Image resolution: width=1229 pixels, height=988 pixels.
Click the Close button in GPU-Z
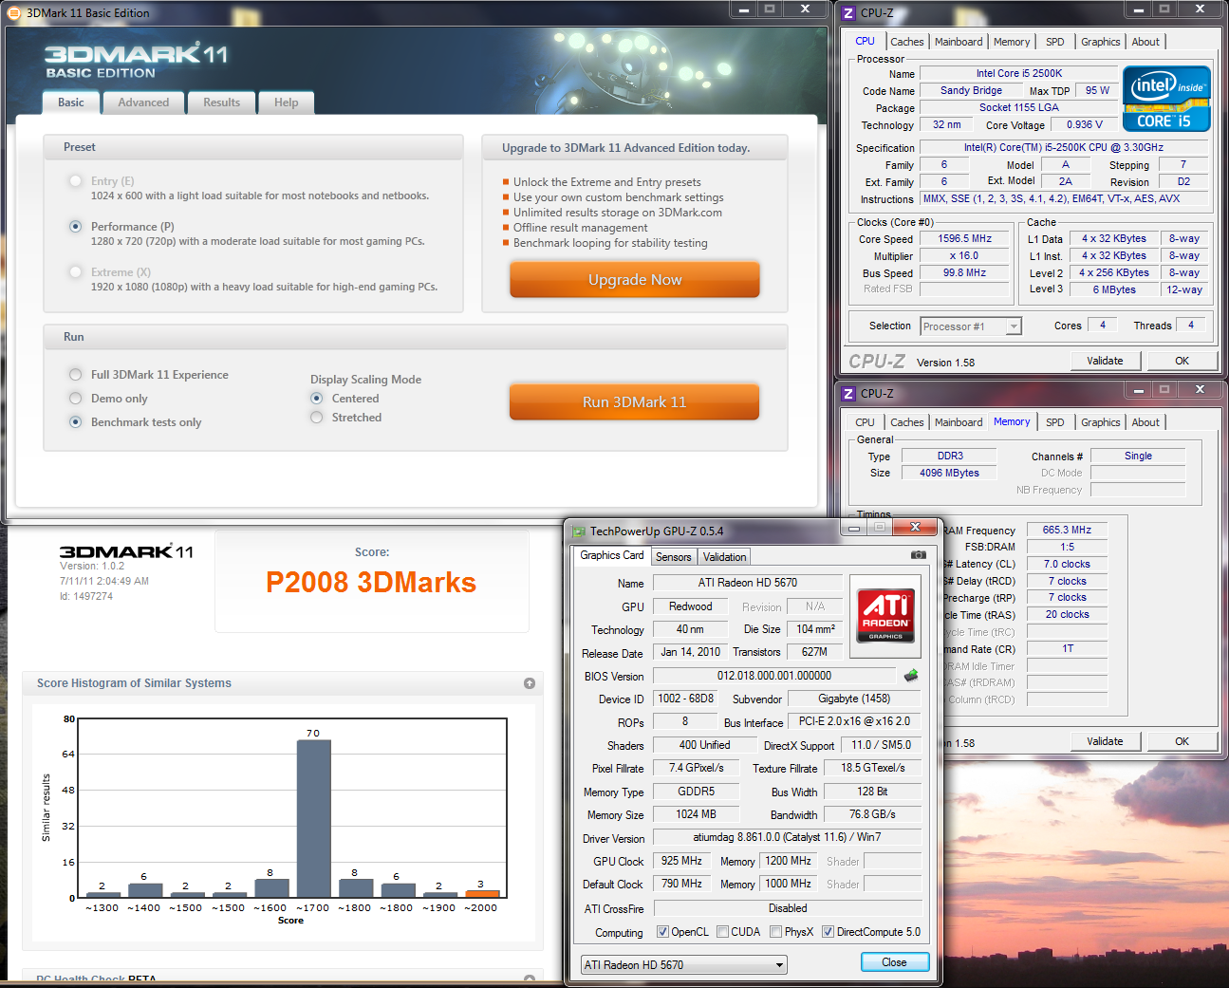click(894, 962)
